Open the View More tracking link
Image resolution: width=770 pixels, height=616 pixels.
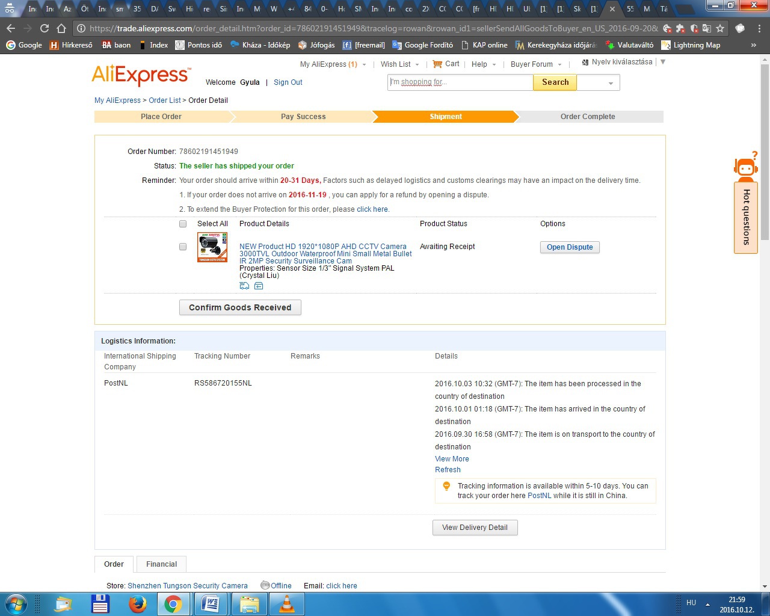coord(452,459)
